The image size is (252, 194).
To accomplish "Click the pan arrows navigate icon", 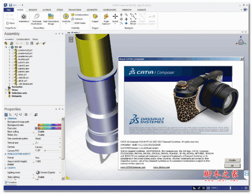I will coord(121,19).
